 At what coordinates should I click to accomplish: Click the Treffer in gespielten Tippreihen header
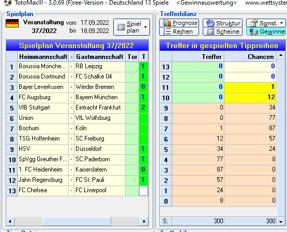(222, 45)
